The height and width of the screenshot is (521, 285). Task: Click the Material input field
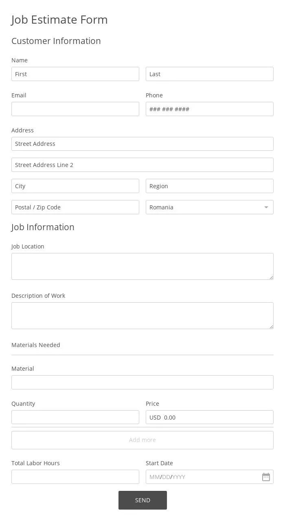[142, 383]
